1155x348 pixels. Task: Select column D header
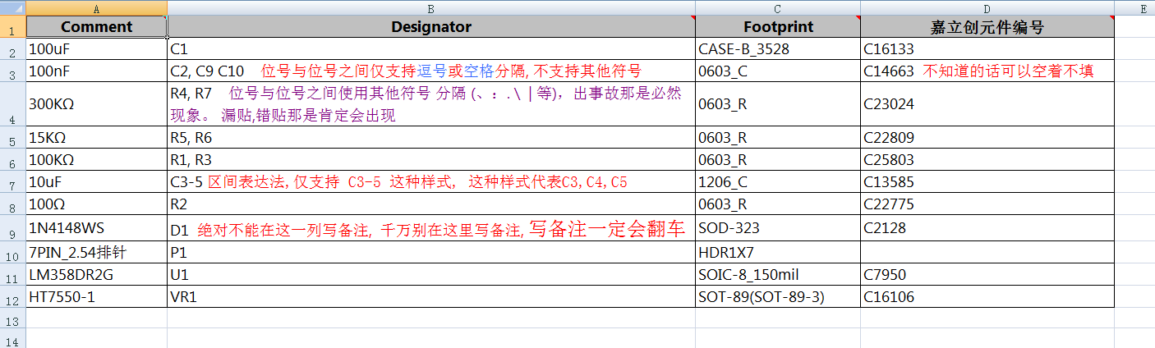[x=987, y=8]
